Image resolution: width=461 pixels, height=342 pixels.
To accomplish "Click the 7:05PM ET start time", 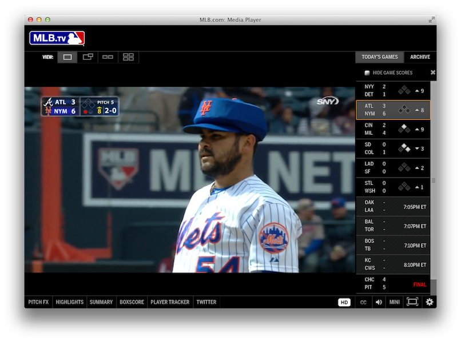I will 415,207.
